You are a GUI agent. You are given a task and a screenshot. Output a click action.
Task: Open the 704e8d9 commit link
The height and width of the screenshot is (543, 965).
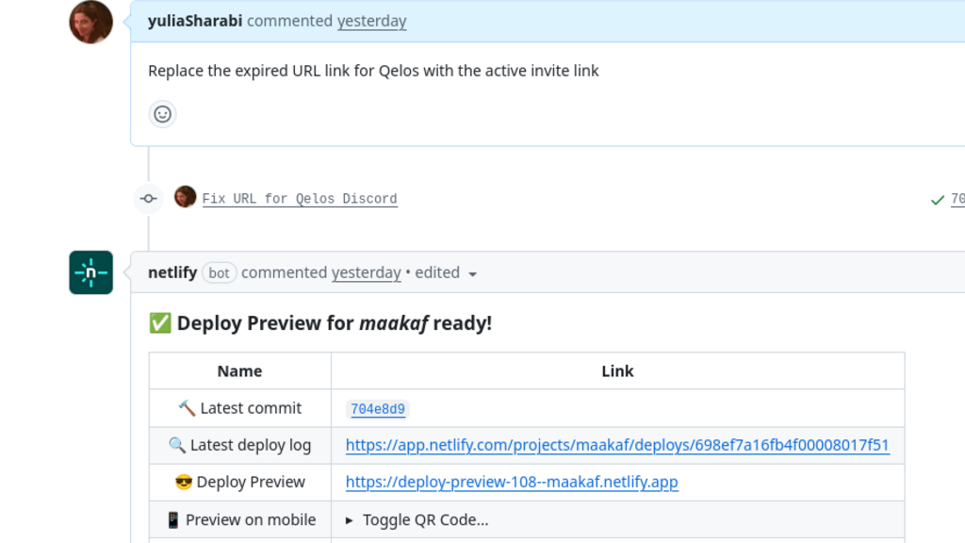click(377, 408)
